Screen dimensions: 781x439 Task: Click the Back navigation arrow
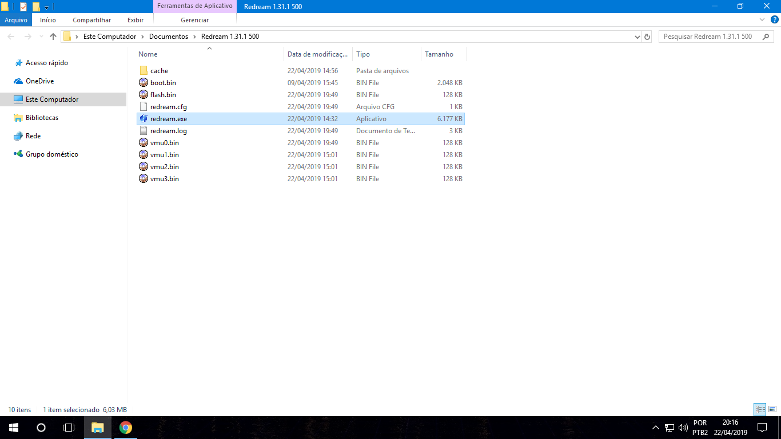(x=11, y=37)
